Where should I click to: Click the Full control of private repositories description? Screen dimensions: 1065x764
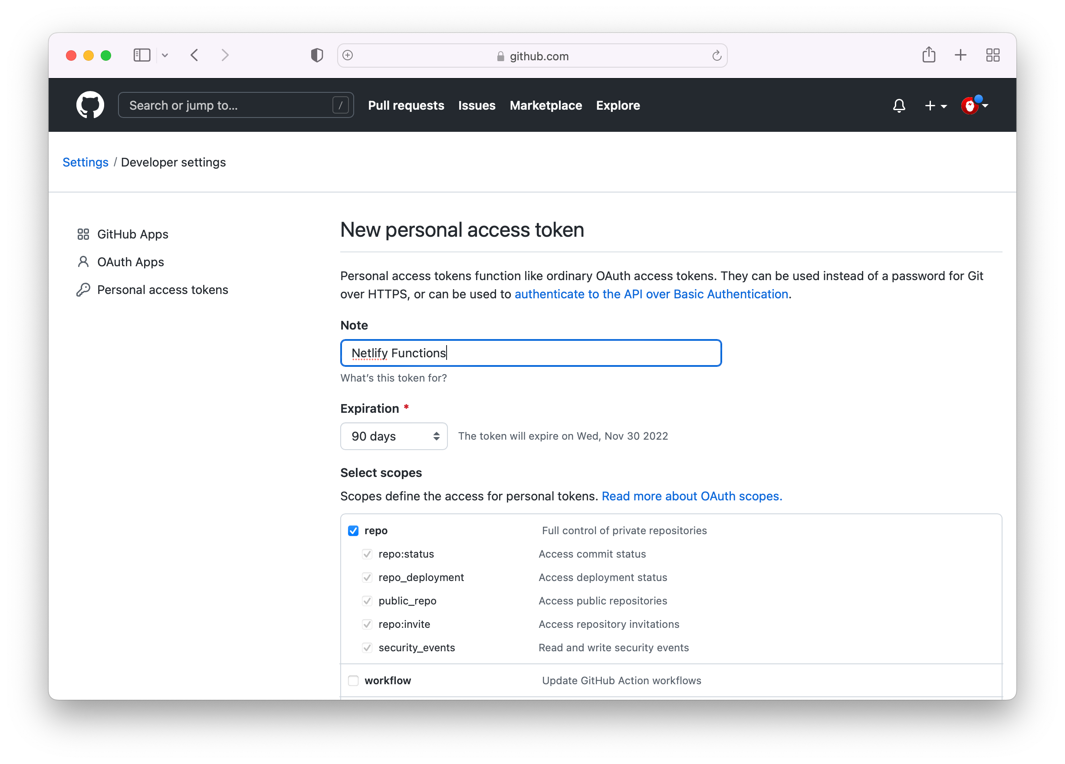(624, 530)
